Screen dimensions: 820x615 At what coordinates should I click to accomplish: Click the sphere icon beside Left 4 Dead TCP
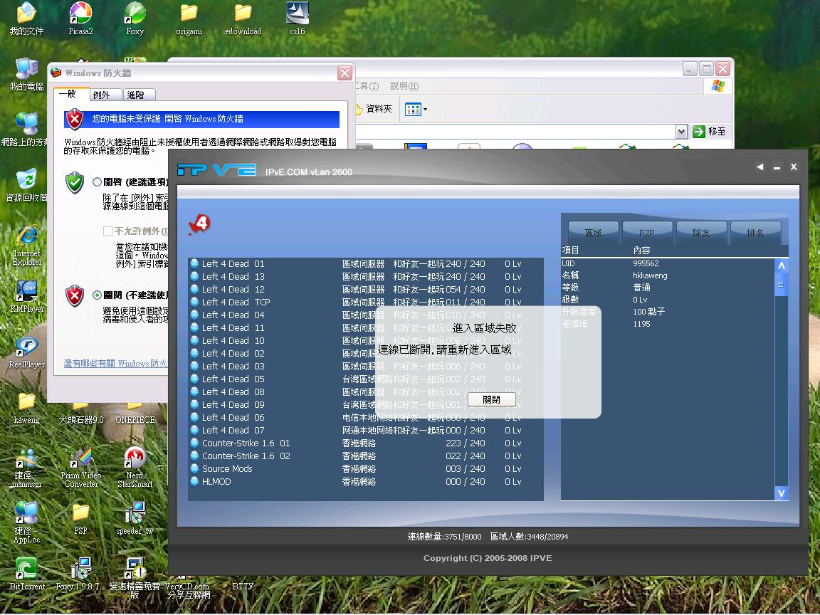point(194,302)
